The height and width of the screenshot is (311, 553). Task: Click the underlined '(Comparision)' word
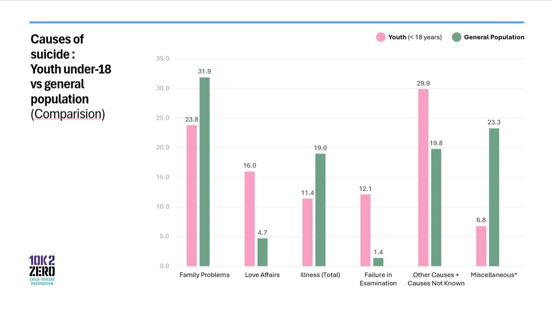pyautogui.click(x=67, y=114)
